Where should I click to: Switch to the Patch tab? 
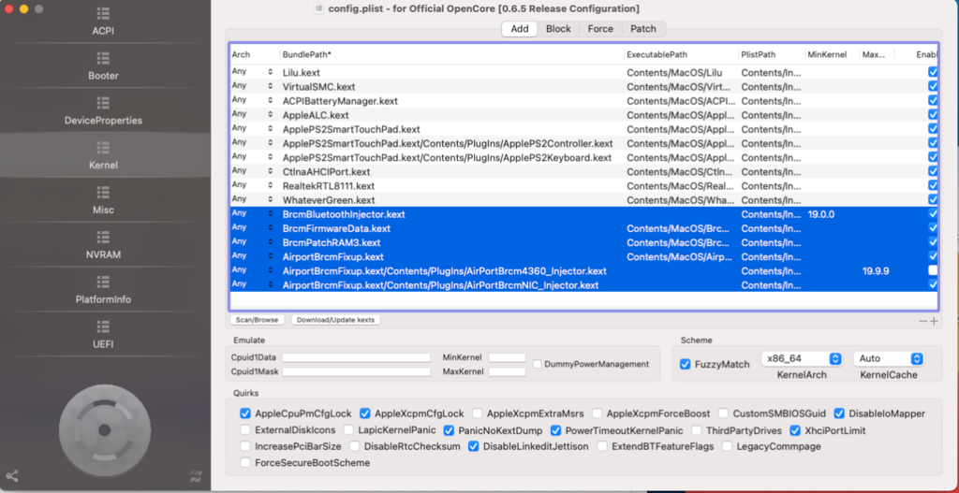(x=642, y=29)
